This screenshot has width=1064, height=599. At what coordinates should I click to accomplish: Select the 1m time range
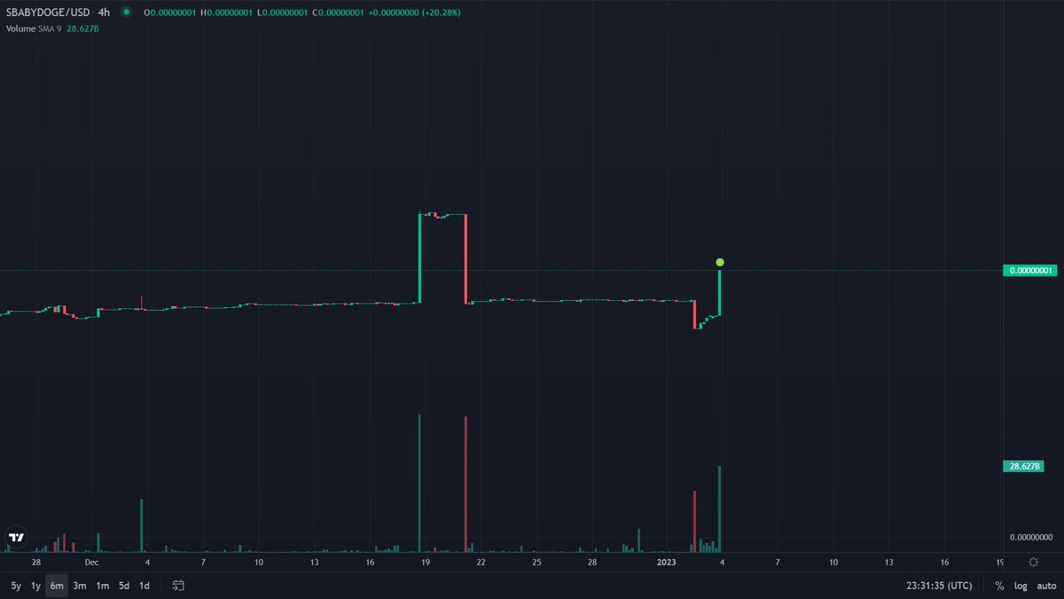(x=102, y=586)
